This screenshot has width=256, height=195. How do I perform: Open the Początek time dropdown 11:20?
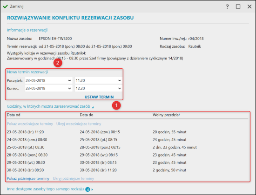pyautogui.click(x=99, y=80)
